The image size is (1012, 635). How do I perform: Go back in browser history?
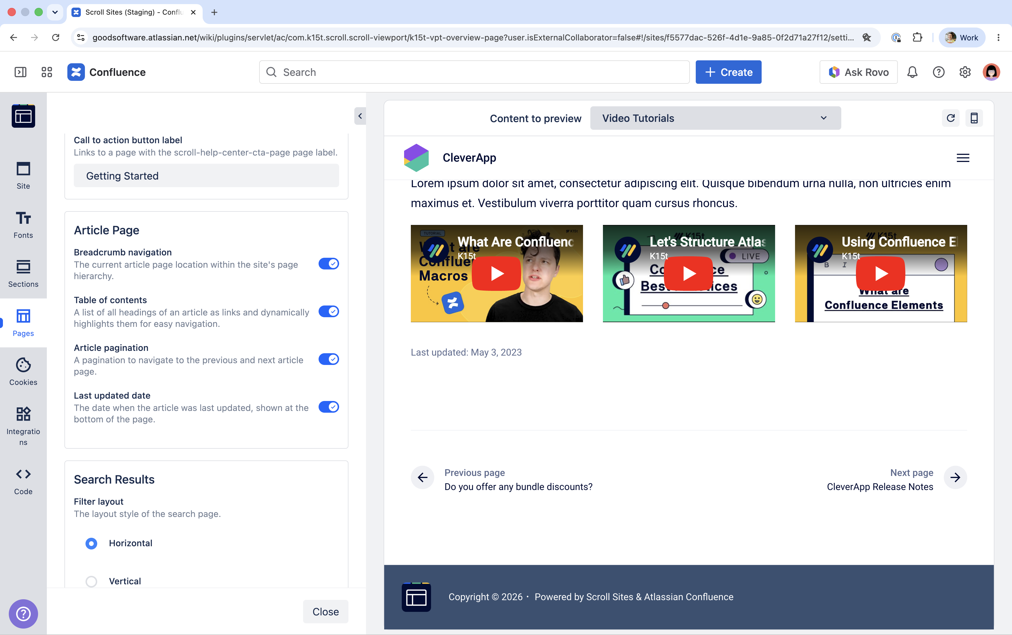click(13, 37)
